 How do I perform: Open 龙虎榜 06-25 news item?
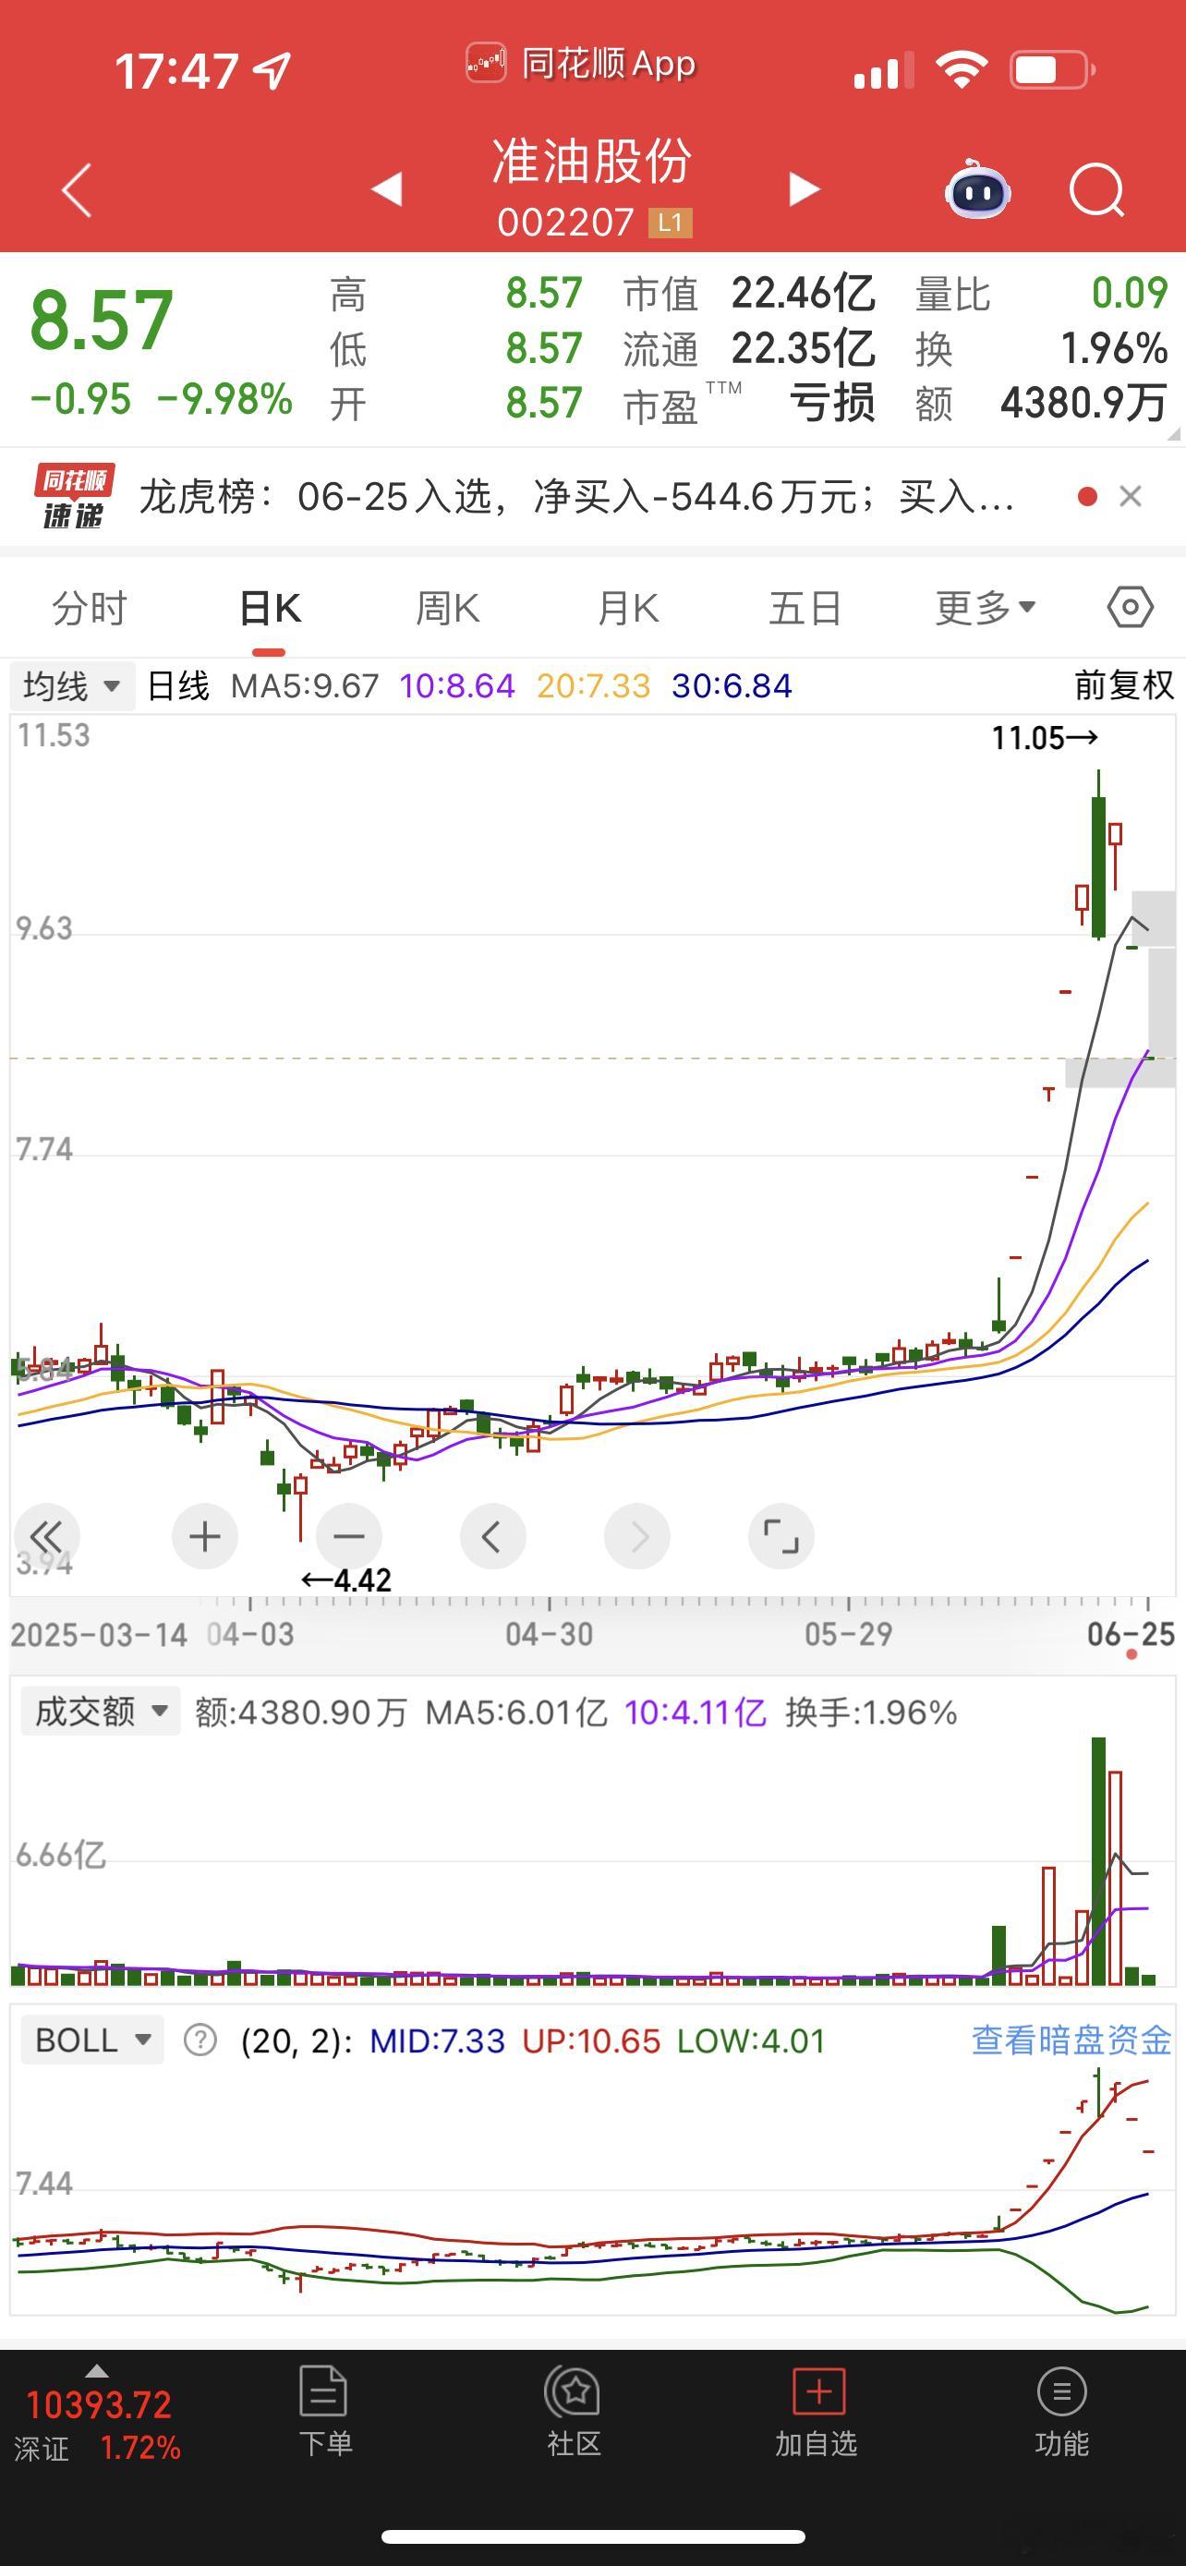(575, 496)
